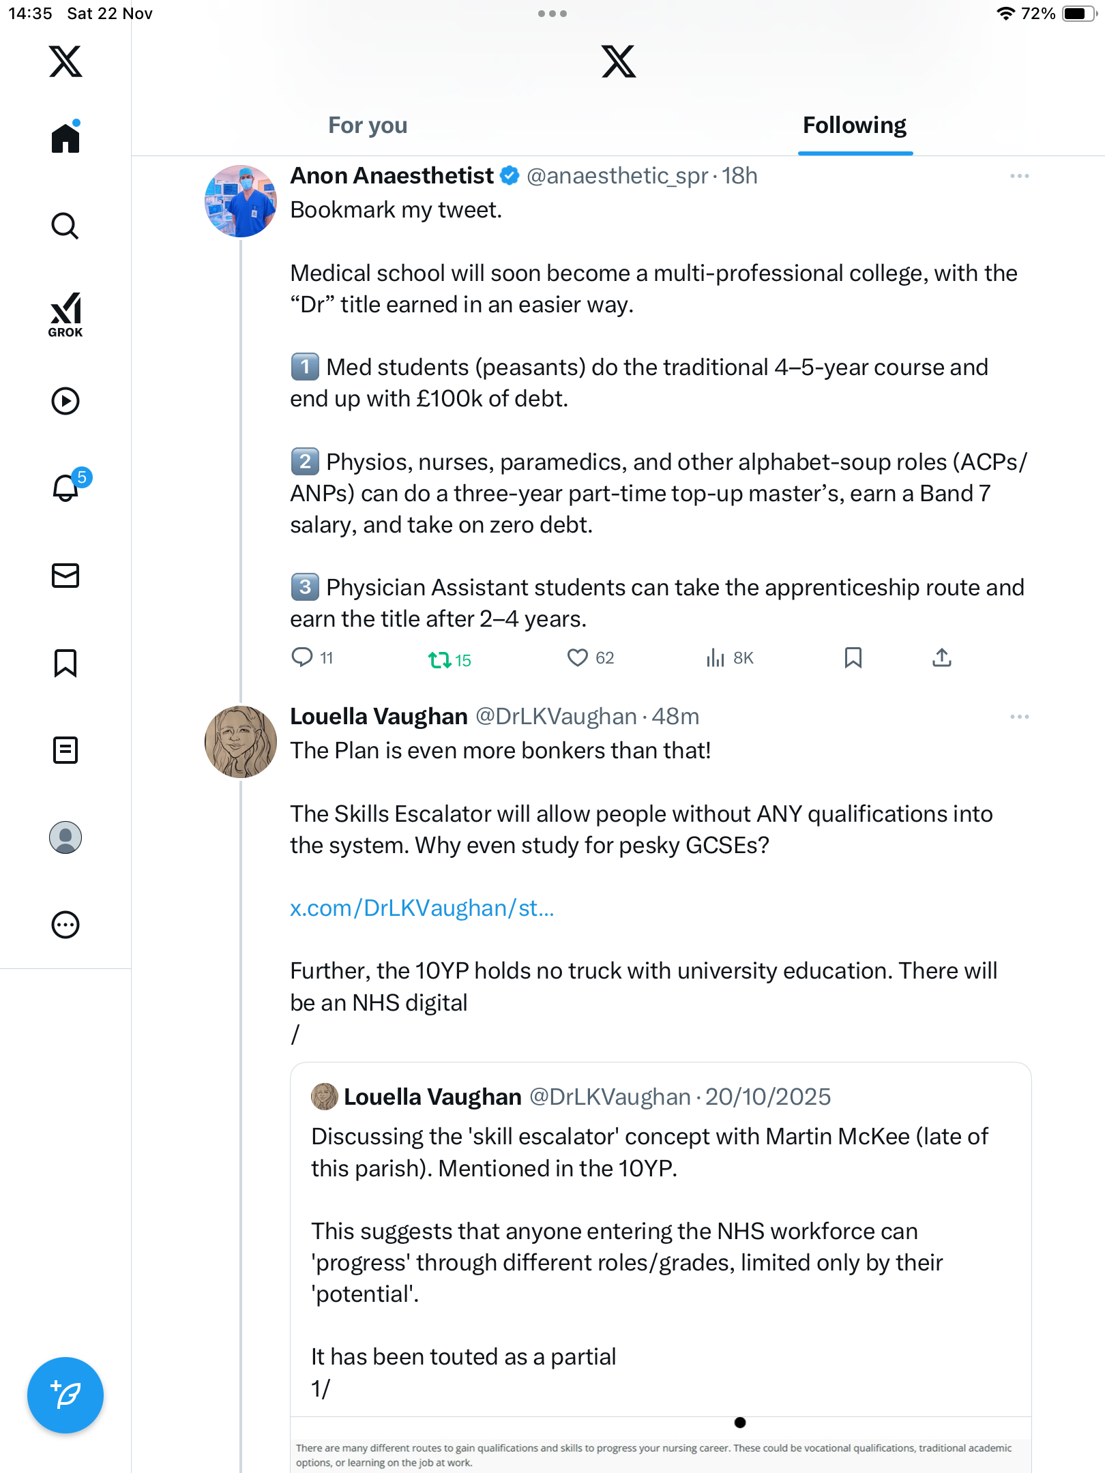1105x1473 pixels.
Task: Switch to the For you tab
Action: coord(368,125)
